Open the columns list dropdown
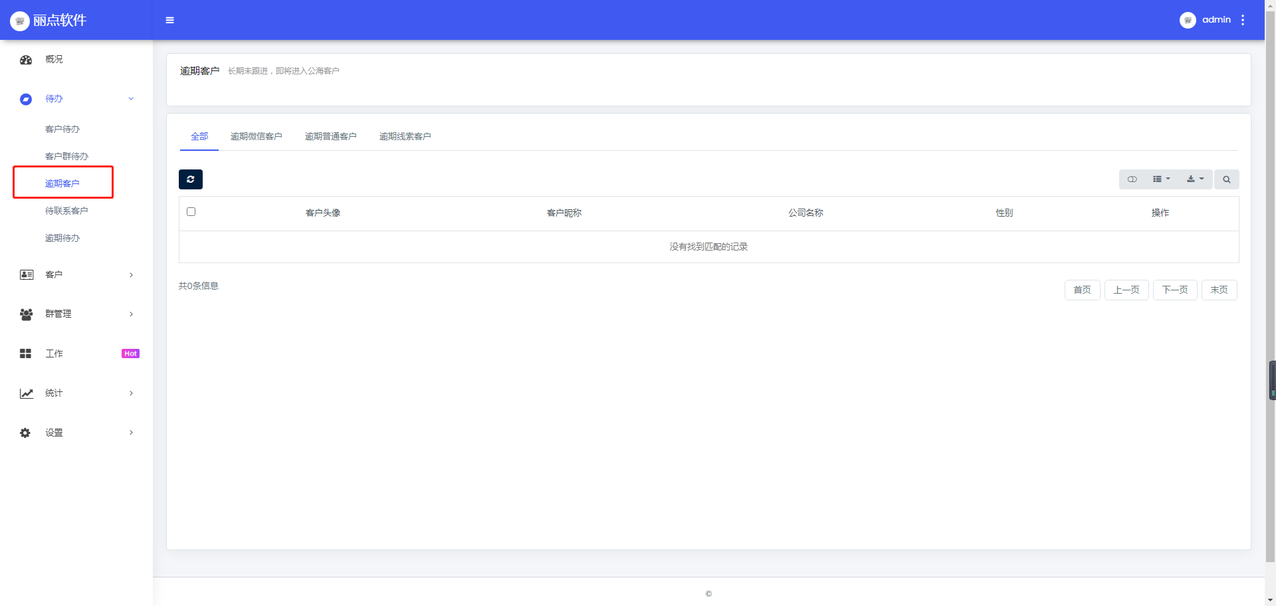Screen dimensions: 1276x606 pos(1162,179)
